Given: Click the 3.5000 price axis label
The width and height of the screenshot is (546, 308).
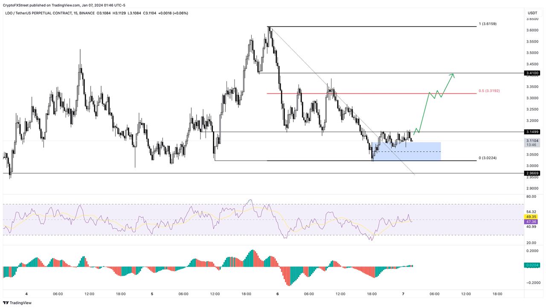Looking at the screenshot, I should click(x=532, y=53).
